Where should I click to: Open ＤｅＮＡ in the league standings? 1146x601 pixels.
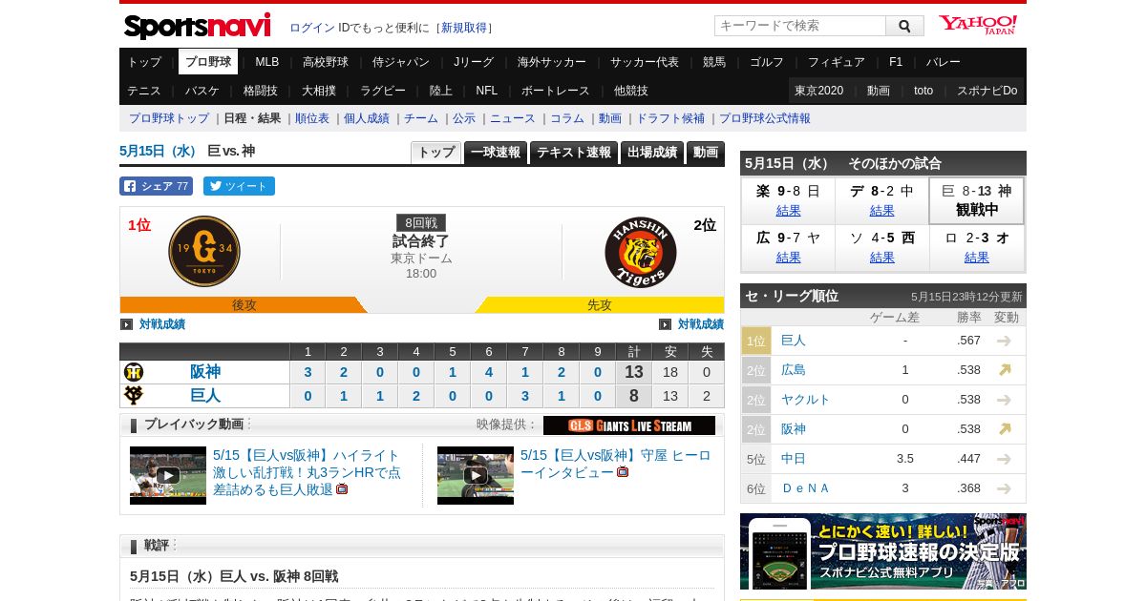tap(806, 488)
